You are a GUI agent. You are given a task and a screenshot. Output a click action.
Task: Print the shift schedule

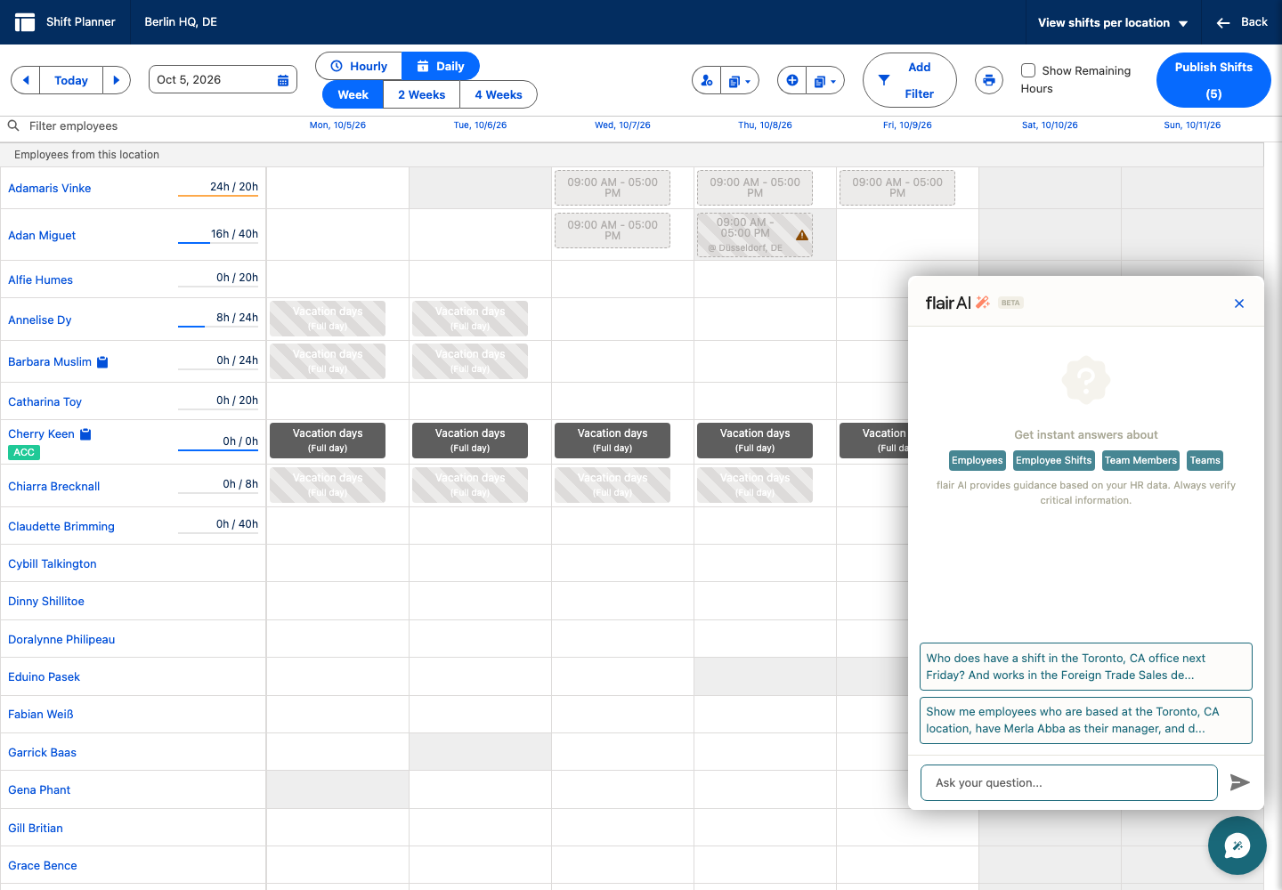tap(989, 80)
